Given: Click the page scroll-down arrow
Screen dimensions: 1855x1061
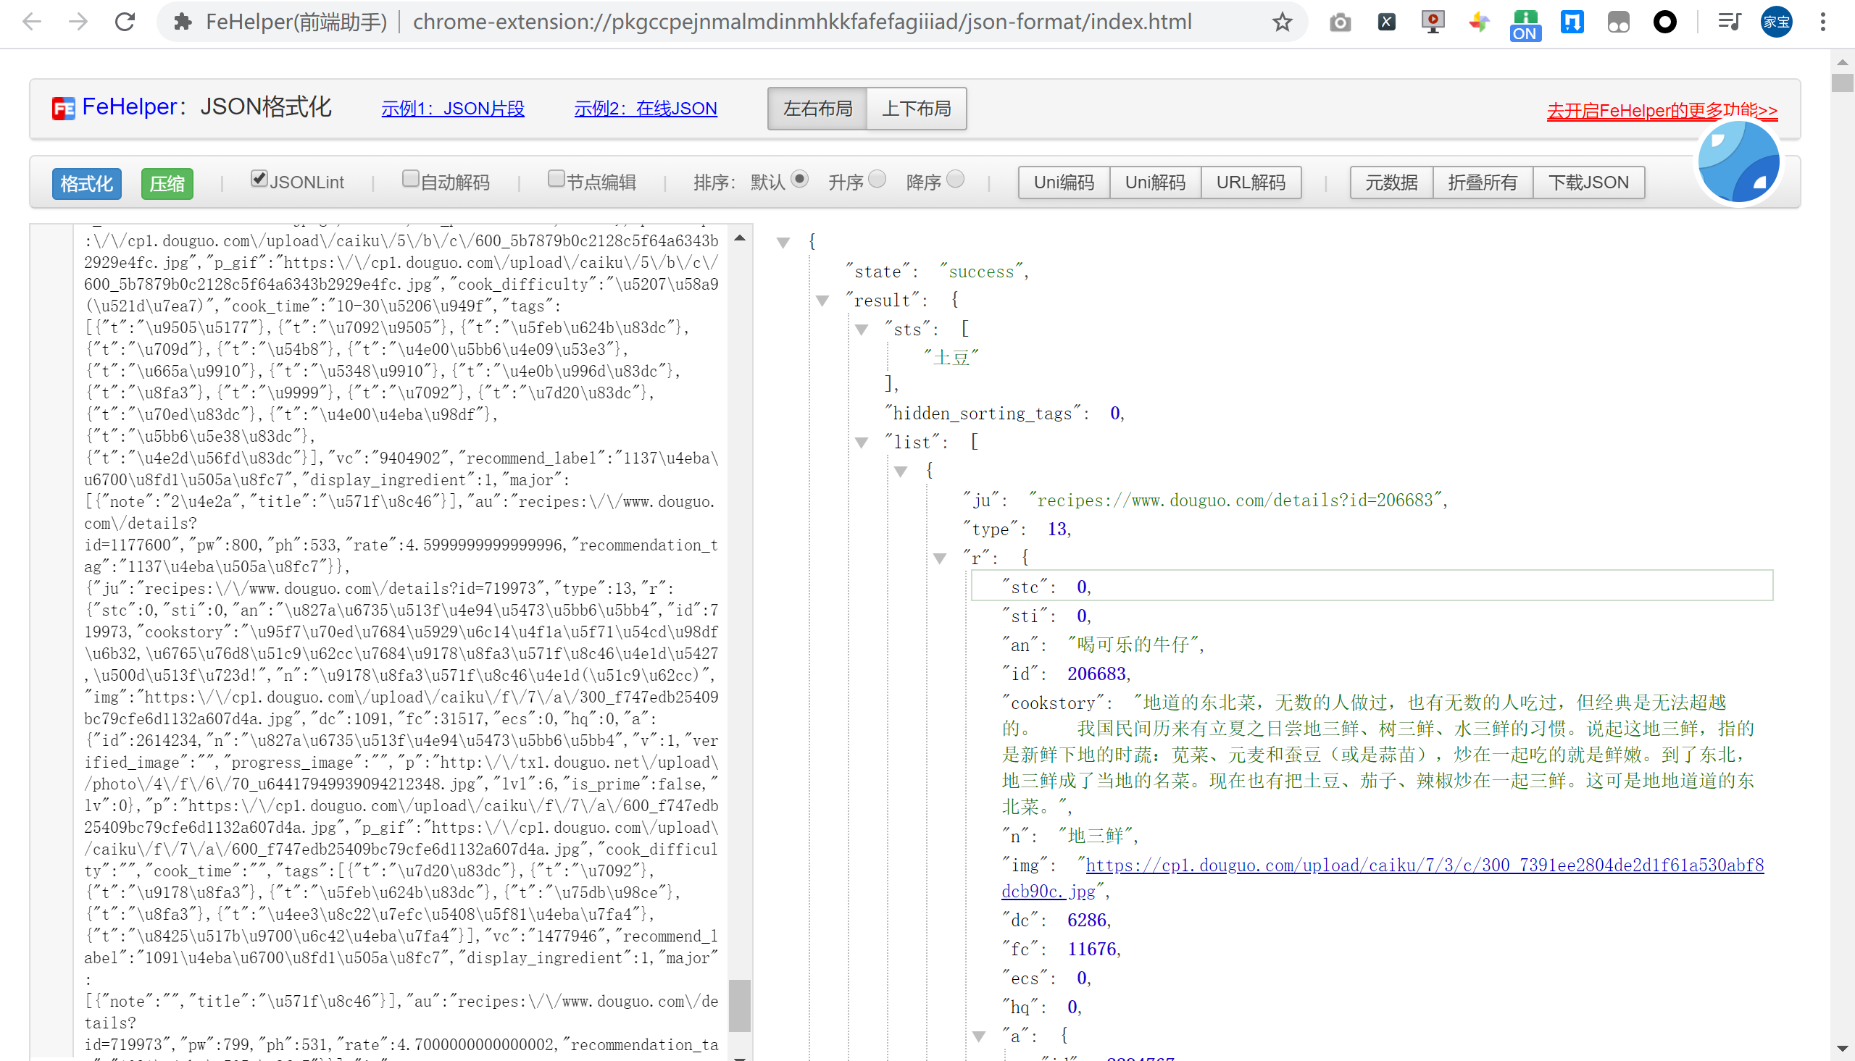Looking at the screenshot, I should click(1842, 1049).
